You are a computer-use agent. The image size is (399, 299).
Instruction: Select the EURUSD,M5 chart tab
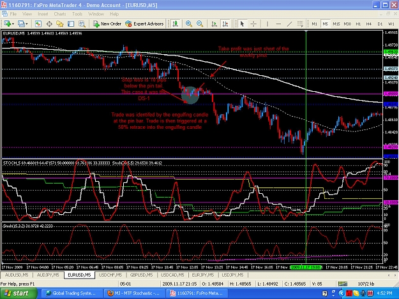pos(79,275)
